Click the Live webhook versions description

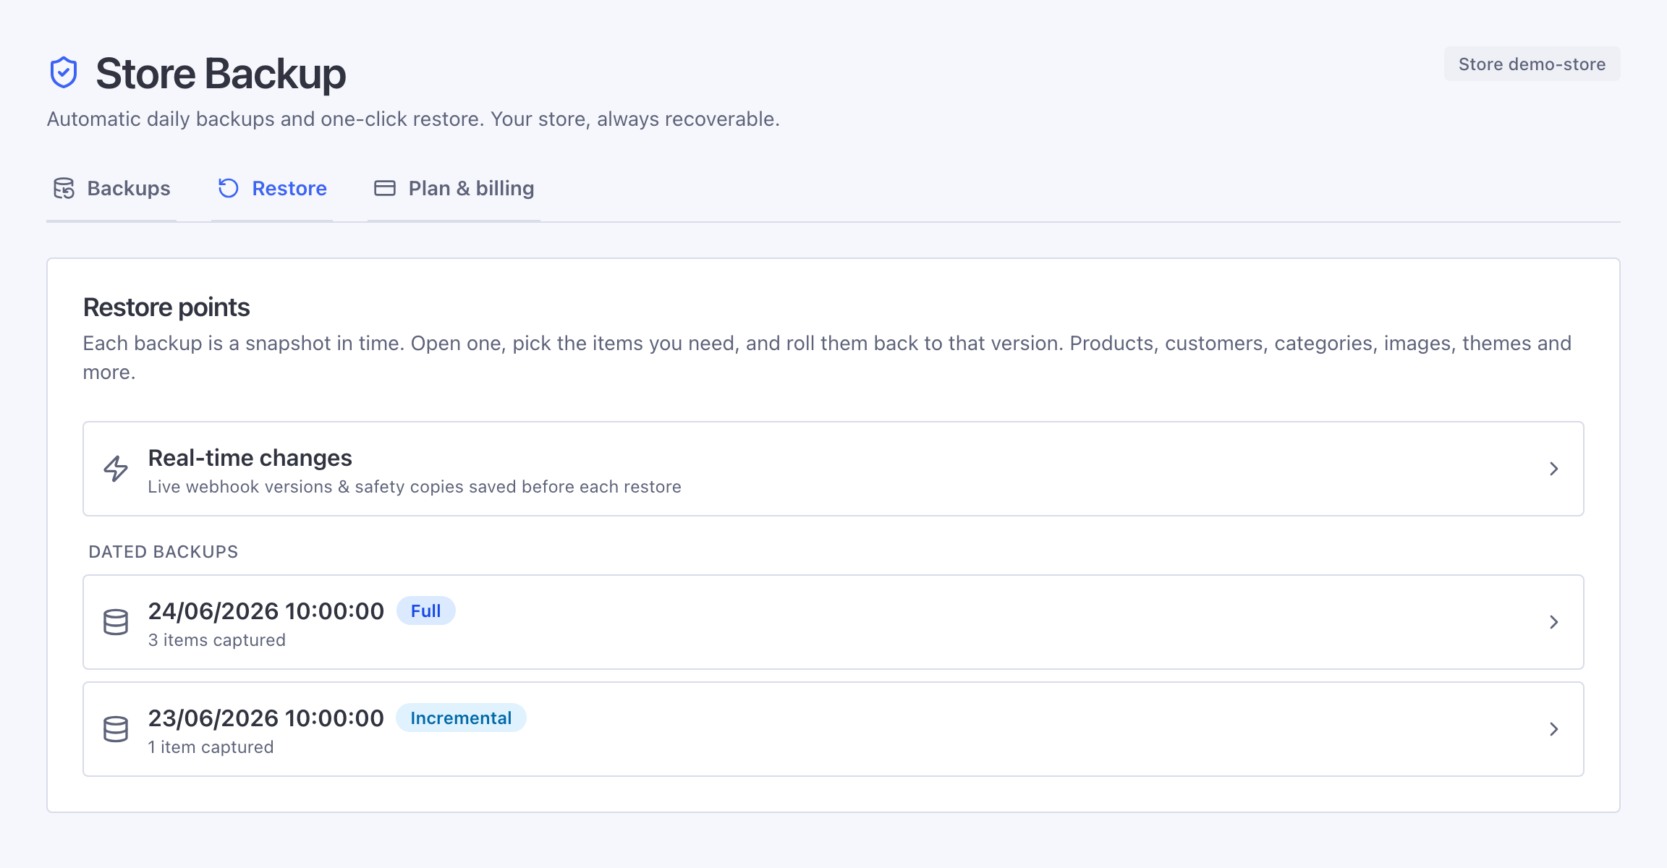[415, 487]
